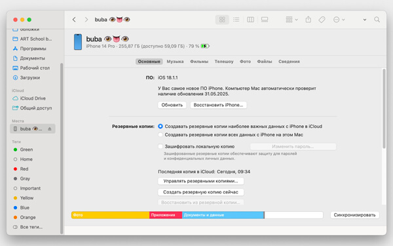Click the Изменить пароль button

tap(293, 146)
